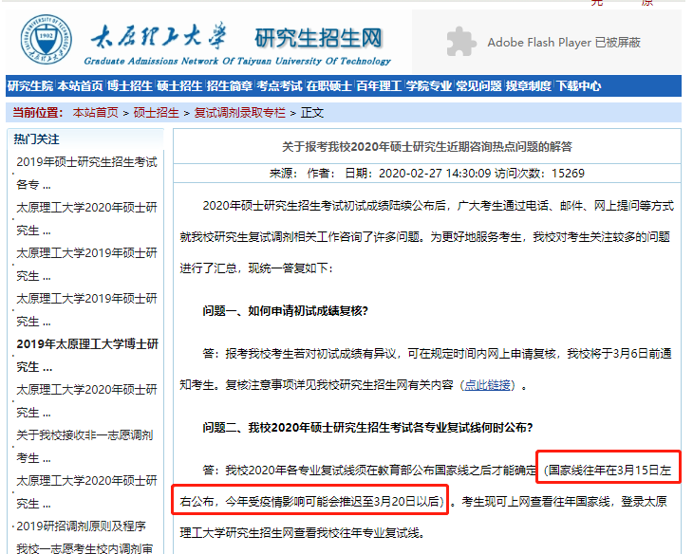The width and height of the screenshot is (693, 554).
Task: Click the date text 2020-02-27 14:30:09
Action: (435, 174)
